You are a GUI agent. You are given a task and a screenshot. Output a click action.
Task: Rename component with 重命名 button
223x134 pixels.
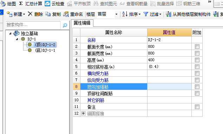(x=73, y=14)
